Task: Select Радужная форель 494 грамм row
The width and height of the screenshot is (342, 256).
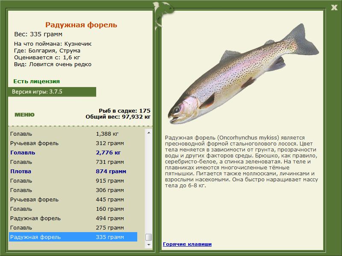Action: click(73, 218)
